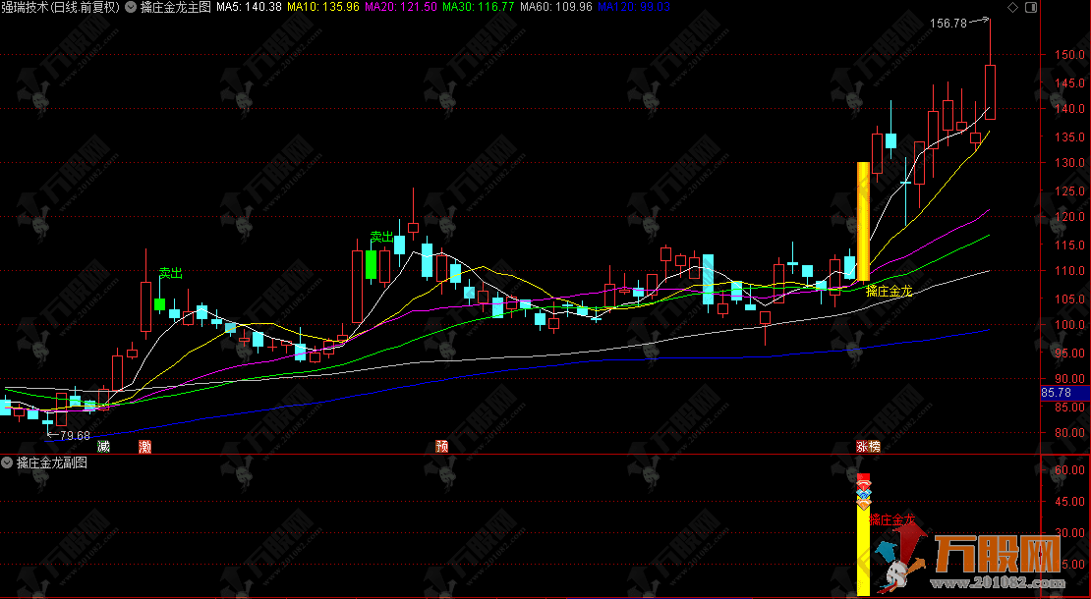This screenshot has height=599, width=1091.
Task: Click the 涨 event marker icon
Action: [x=862, y=447]
